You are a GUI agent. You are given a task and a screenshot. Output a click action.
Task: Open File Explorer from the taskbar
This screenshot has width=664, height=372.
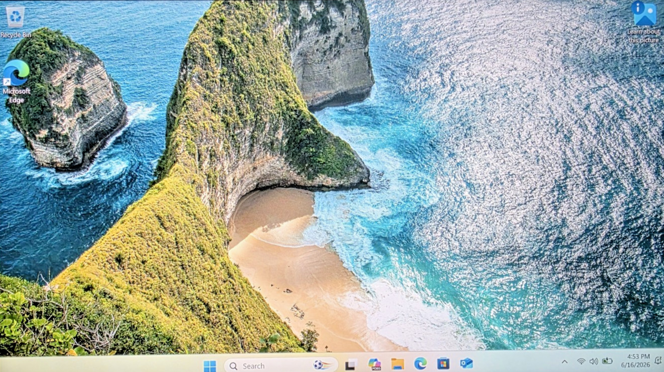point(398,364)
